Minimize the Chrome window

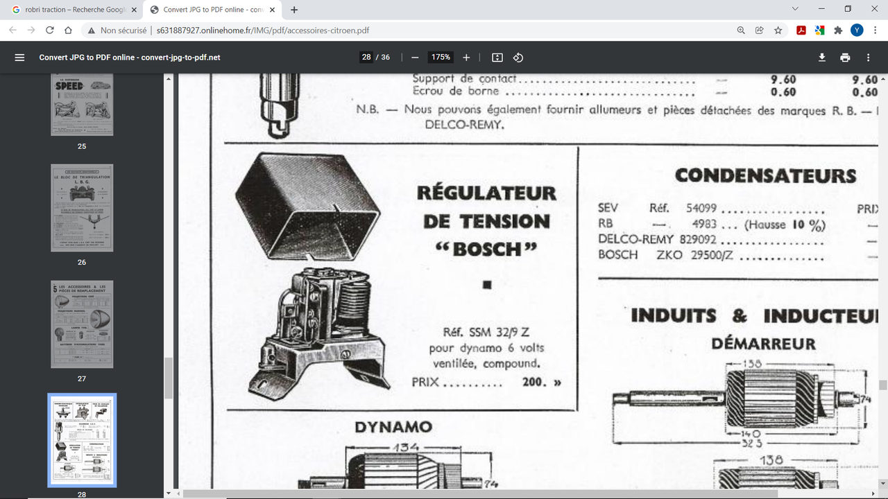click(x=822, y=9)
